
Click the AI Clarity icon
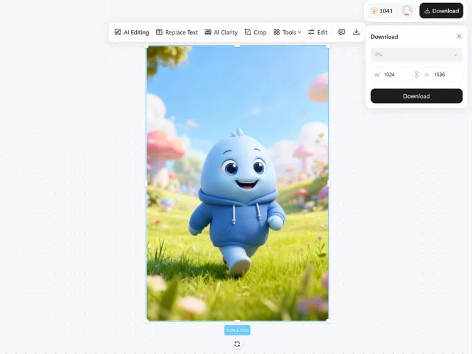pyautogui.click(x=208, y=32)
